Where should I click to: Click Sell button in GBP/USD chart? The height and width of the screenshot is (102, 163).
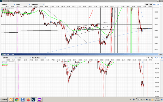148,58
